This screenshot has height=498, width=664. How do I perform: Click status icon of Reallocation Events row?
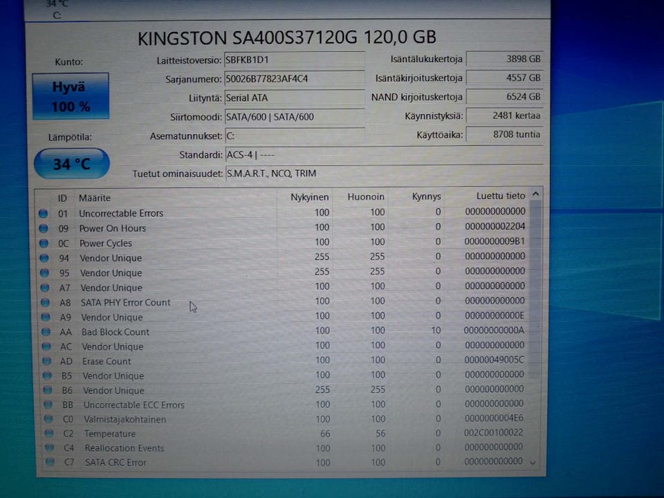tap(50, 448)
